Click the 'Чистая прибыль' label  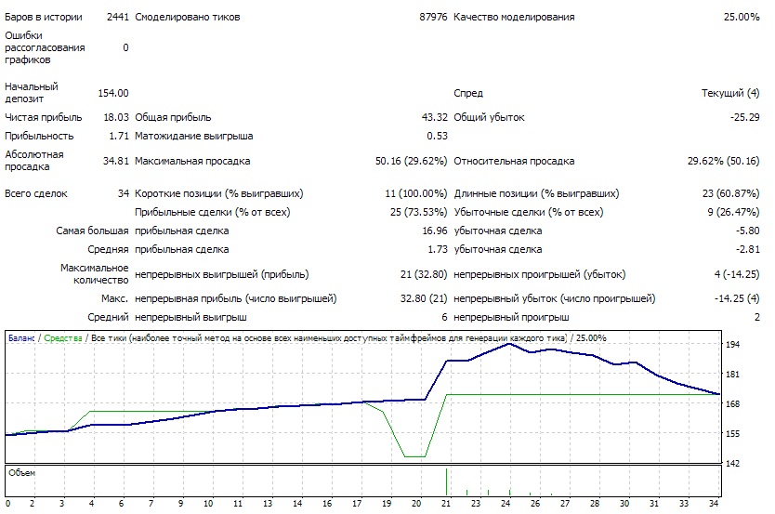(x=44, y=117)
